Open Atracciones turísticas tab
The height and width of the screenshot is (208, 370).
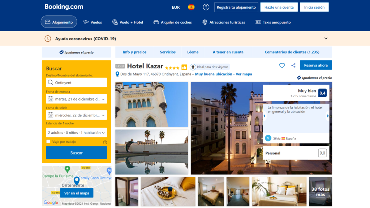(224, 22)
